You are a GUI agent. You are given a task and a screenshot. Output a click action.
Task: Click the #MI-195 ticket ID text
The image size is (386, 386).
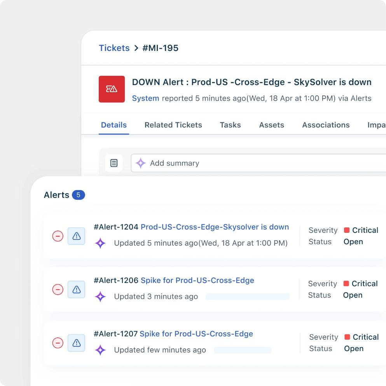tap(160, 48)
